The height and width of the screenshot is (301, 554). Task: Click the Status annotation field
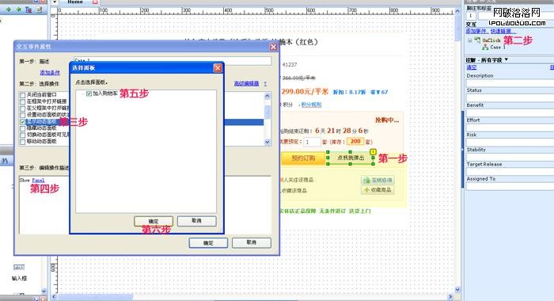[x=510, y=98]
